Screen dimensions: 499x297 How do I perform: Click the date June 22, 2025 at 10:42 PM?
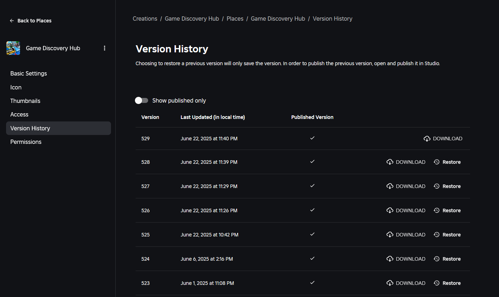pos(210,235)
